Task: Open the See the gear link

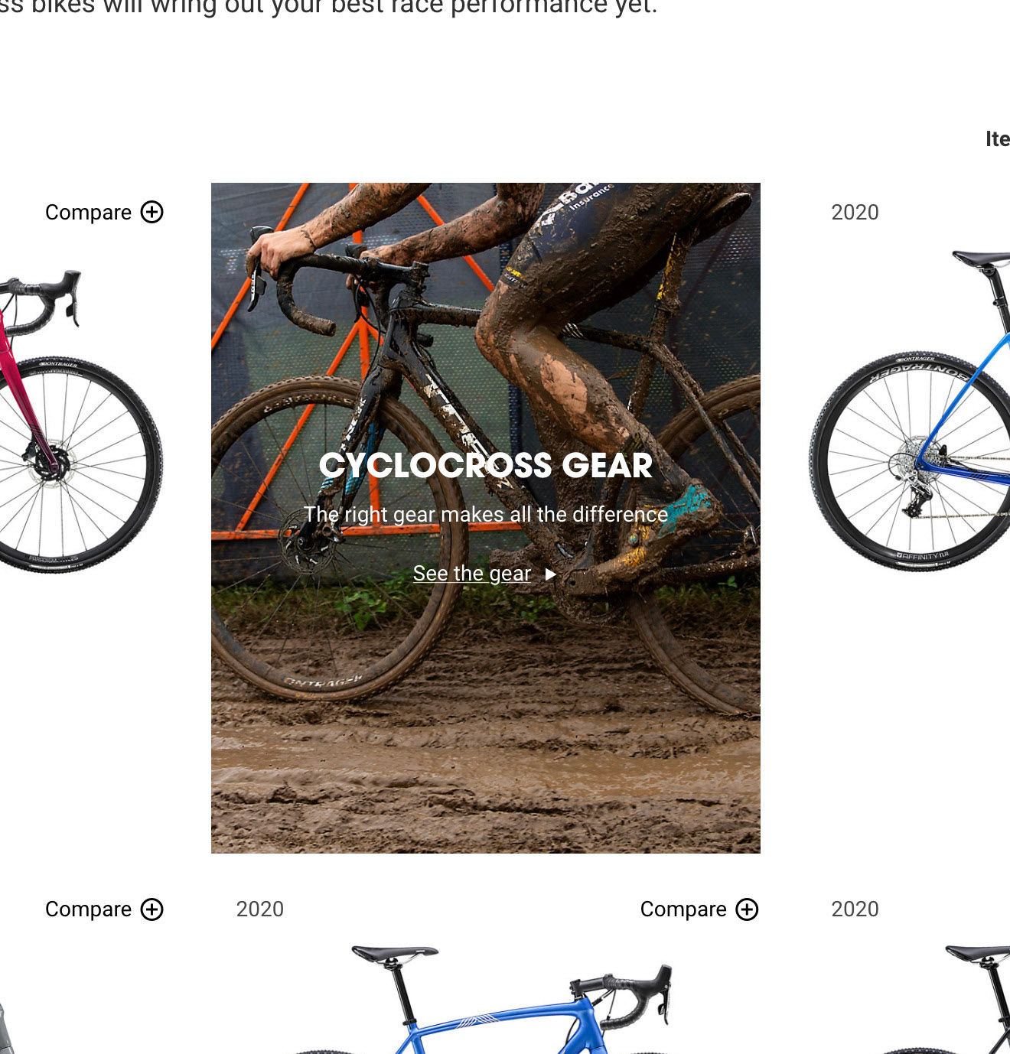Action: point(472,574)
